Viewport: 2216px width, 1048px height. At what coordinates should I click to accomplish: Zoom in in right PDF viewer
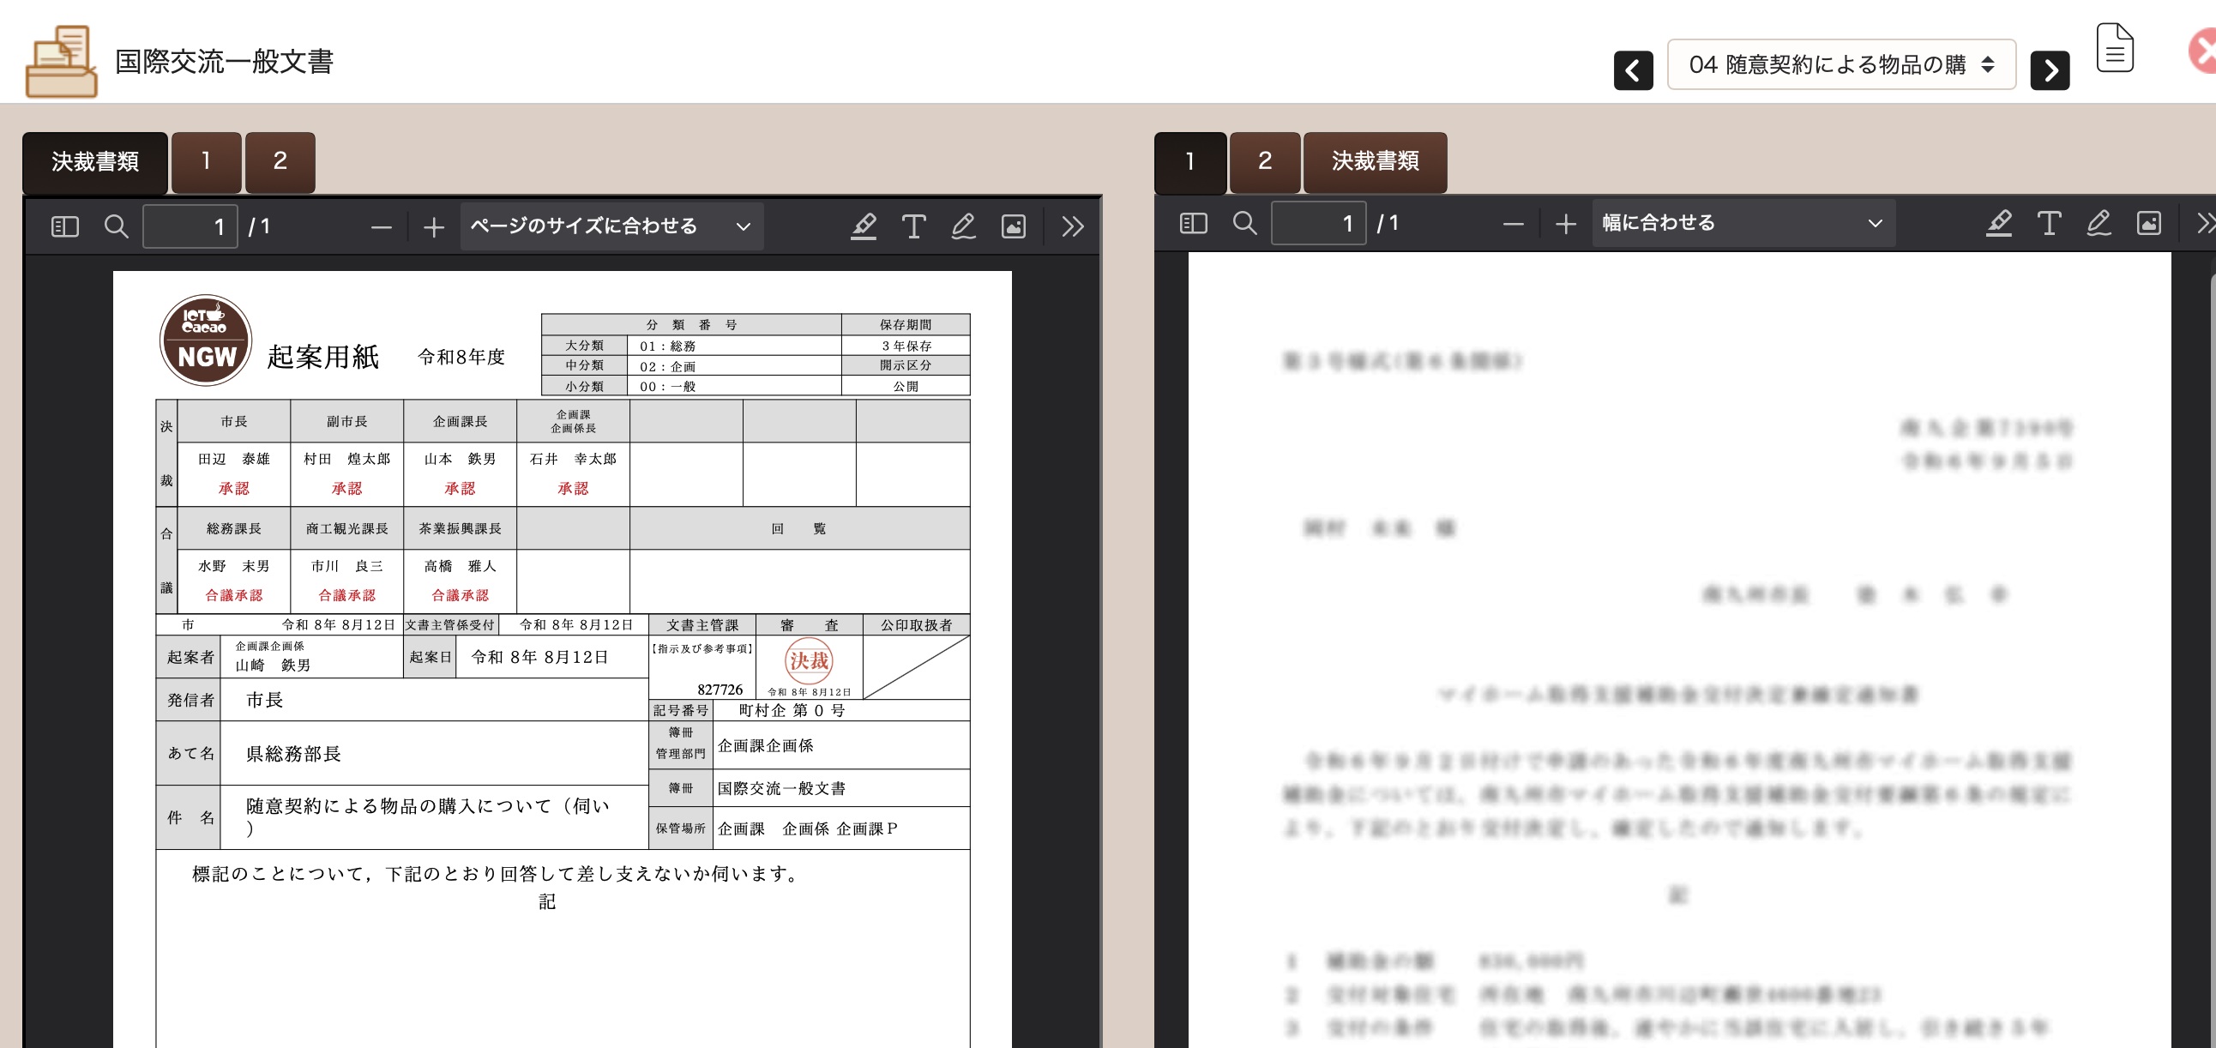tap(1566, 224)
